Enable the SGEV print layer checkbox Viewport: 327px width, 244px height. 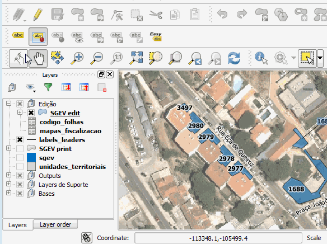point(20,148)
